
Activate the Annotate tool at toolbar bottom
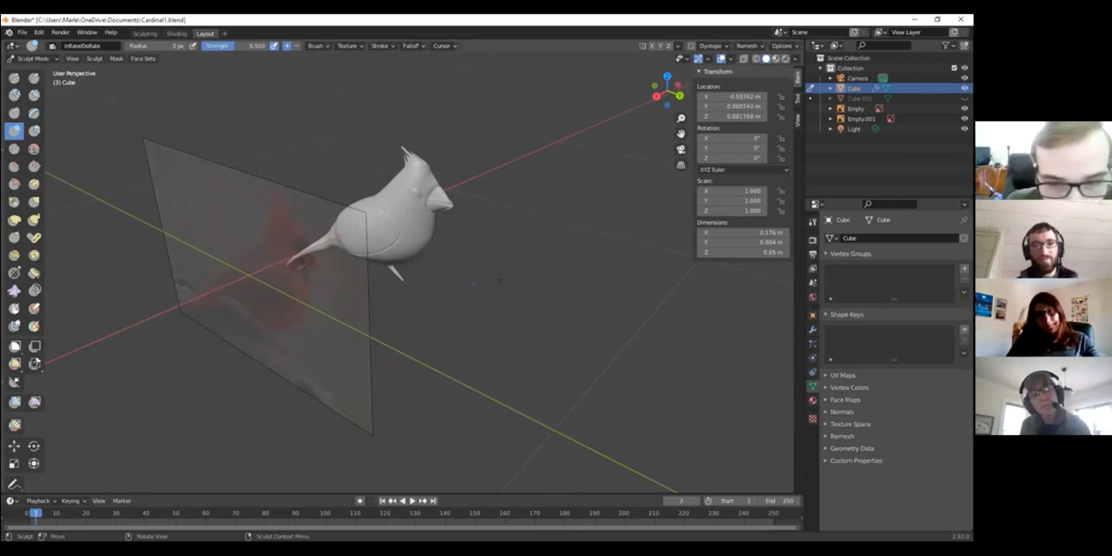(14, 484)
